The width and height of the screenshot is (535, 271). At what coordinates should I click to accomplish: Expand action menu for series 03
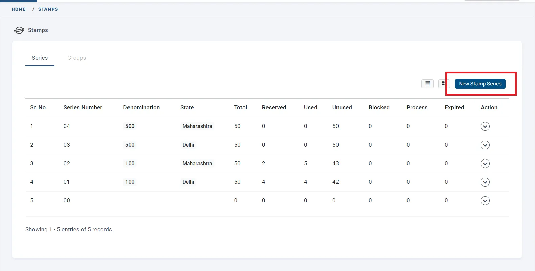coord(485,145)
